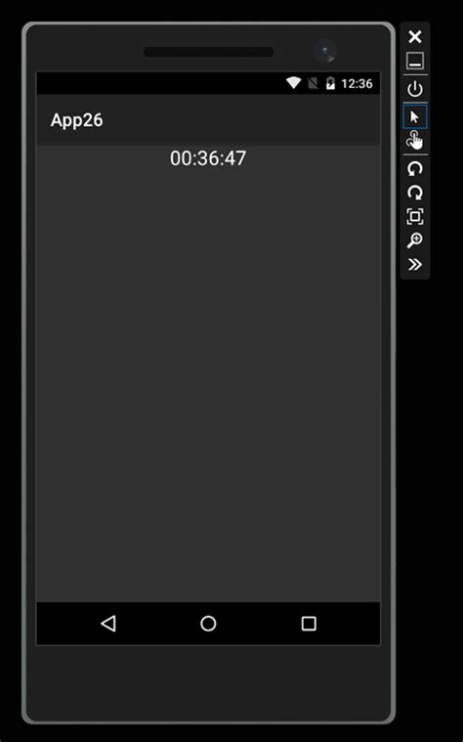Screen dimensions: 463x742
Task: Enable multi-touch input mode
Action: point(415,141)
